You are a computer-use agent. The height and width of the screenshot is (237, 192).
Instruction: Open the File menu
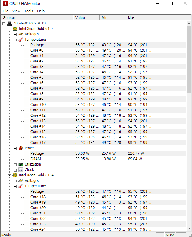click(5, 11)
